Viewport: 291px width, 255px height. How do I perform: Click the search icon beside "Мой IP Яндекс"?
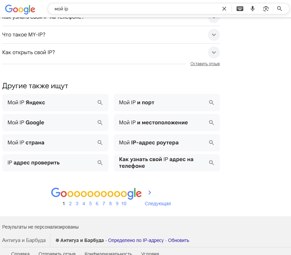(100, 103)
